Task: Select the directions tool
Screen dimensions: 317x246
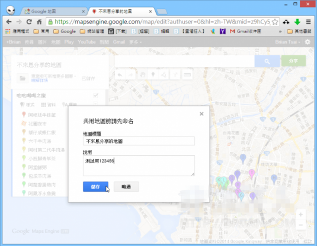Action: [175, 75]
